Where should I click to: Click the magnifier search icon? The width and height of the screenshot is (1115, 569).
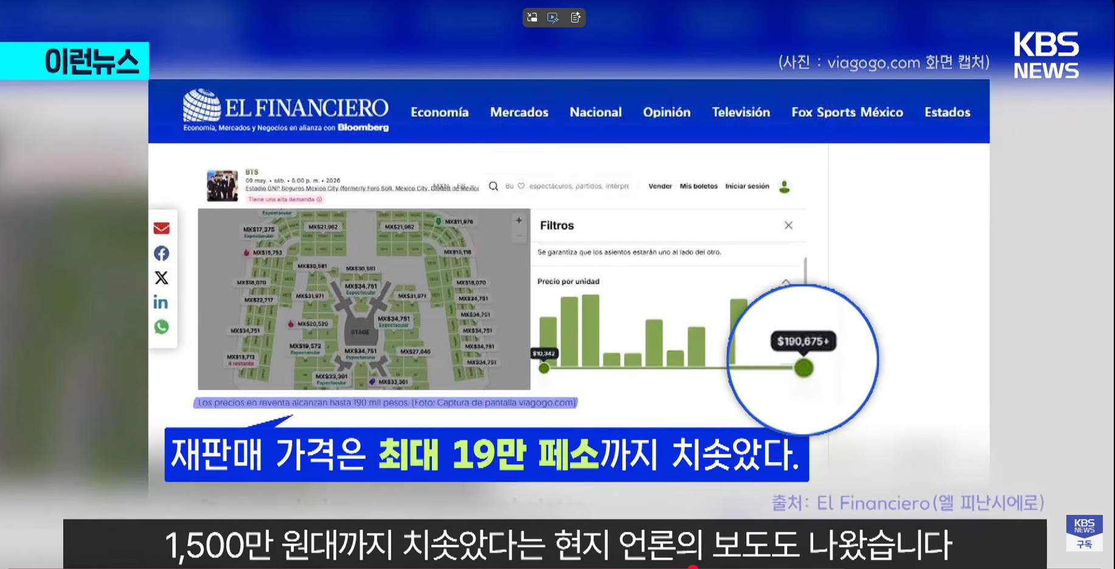point(493,186)
